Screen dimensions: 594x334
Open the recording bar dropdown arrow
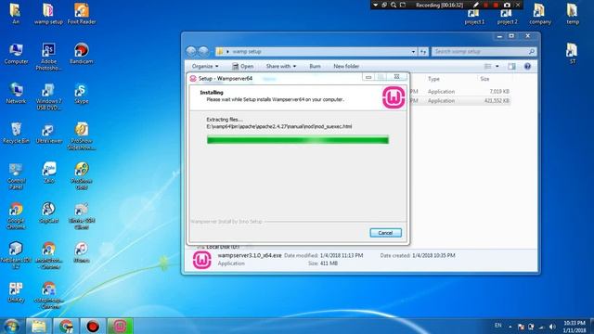pos(375,5)
